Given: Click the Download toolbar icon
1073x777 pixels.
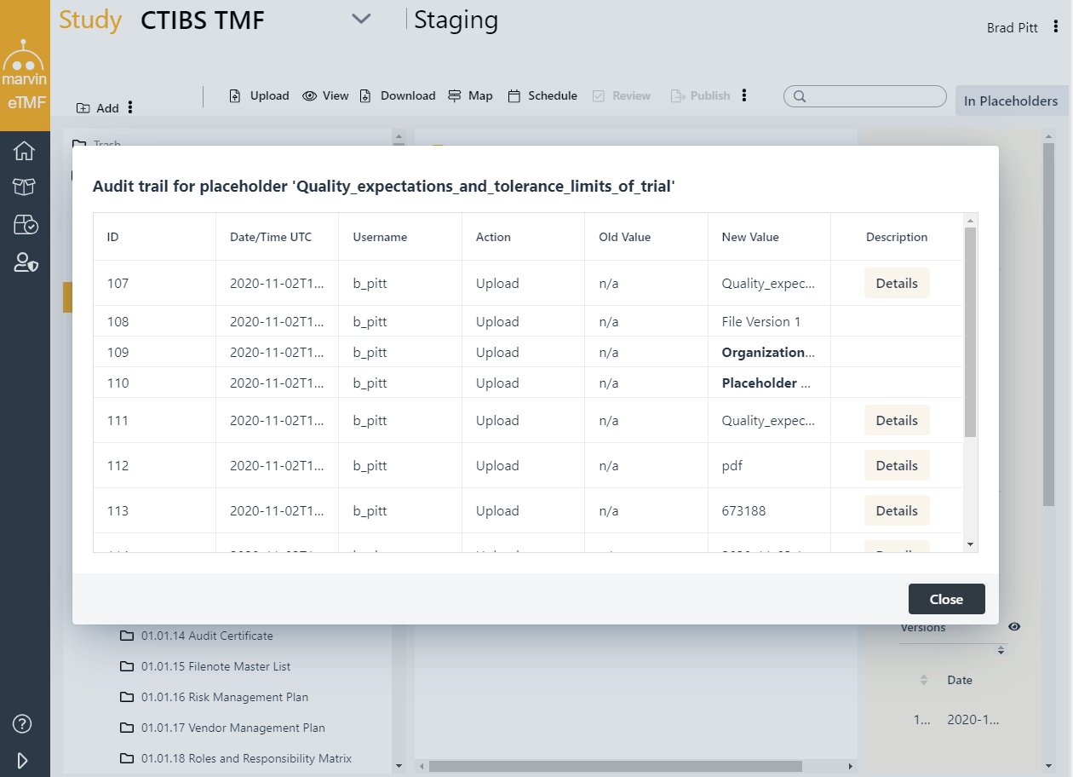Looking at the screenshot, I should click(x=365, y=96).
